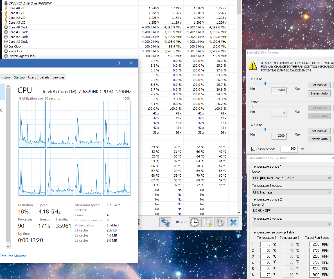The width and height of the screenshot is (334, 279).
Task: Click the yellow warning triangle icon
Action: pos(253,66)
